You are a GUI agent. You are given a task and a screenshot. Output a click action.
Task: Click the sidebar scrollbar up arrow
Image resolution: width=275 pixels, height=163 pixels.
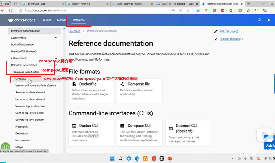point(64,28)
